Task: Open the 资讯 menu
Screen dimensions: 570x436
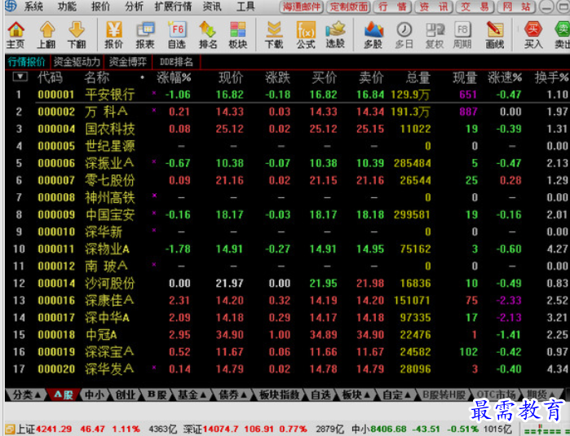Action: click(x=212, y=7)
